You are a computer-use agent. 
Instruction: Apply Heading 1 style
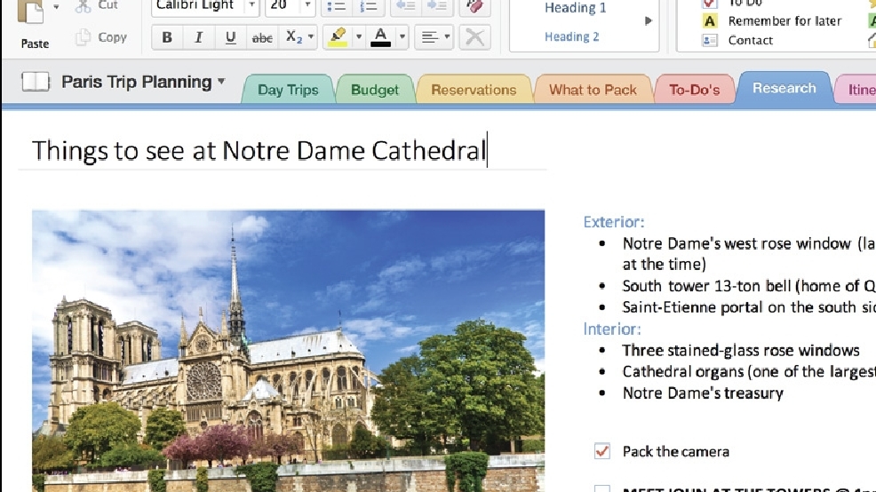coord(575,8)
